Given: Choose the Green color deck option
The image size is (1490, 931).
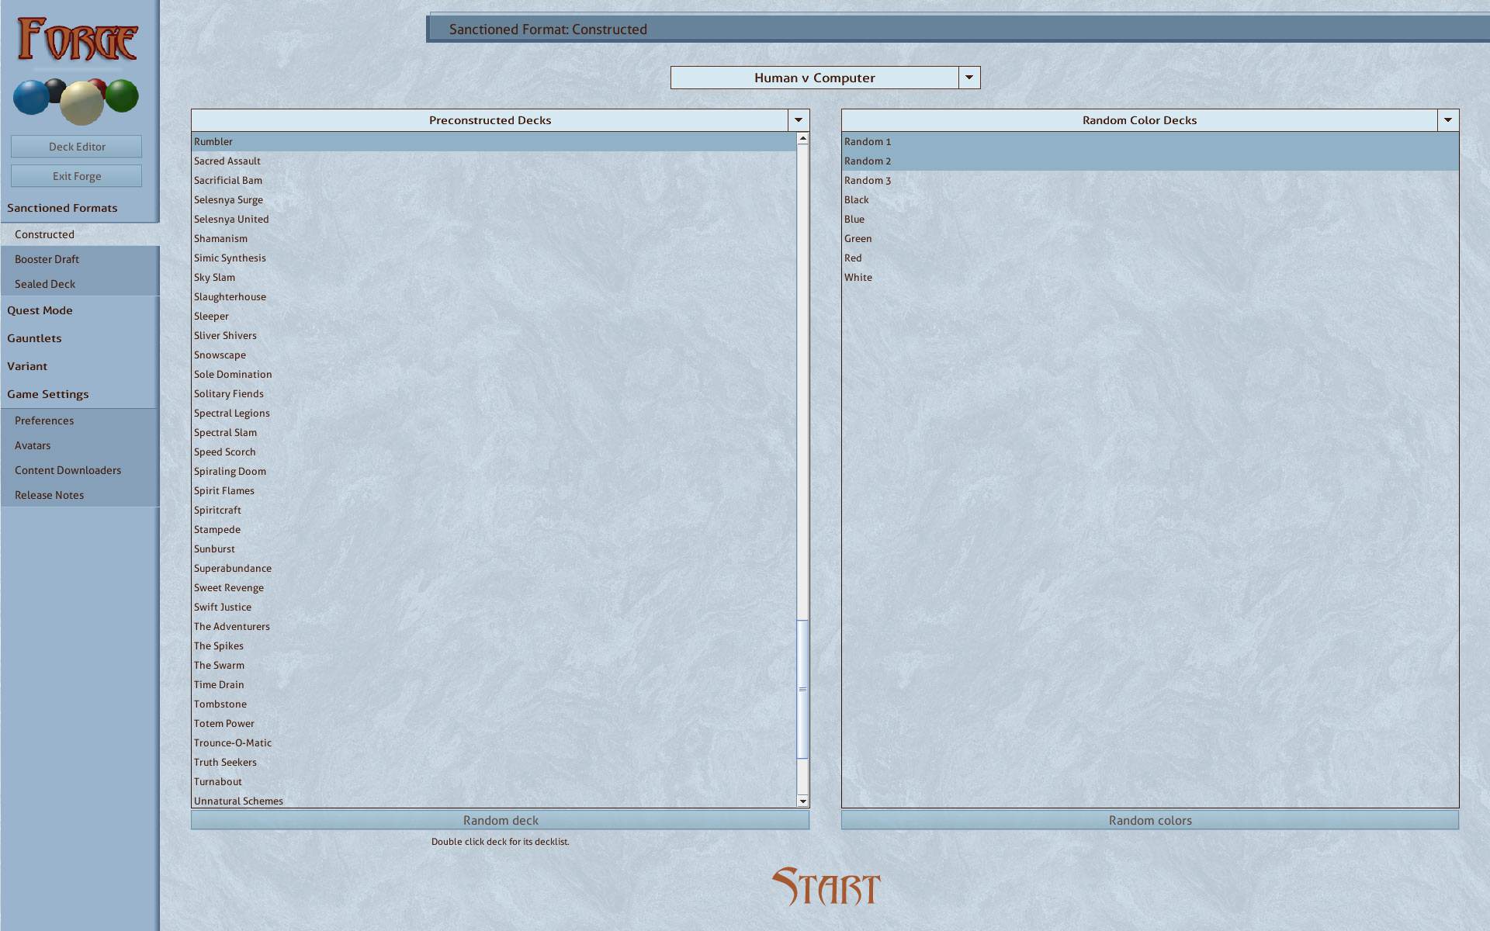Looking at the screenshot, I should 858,238.
